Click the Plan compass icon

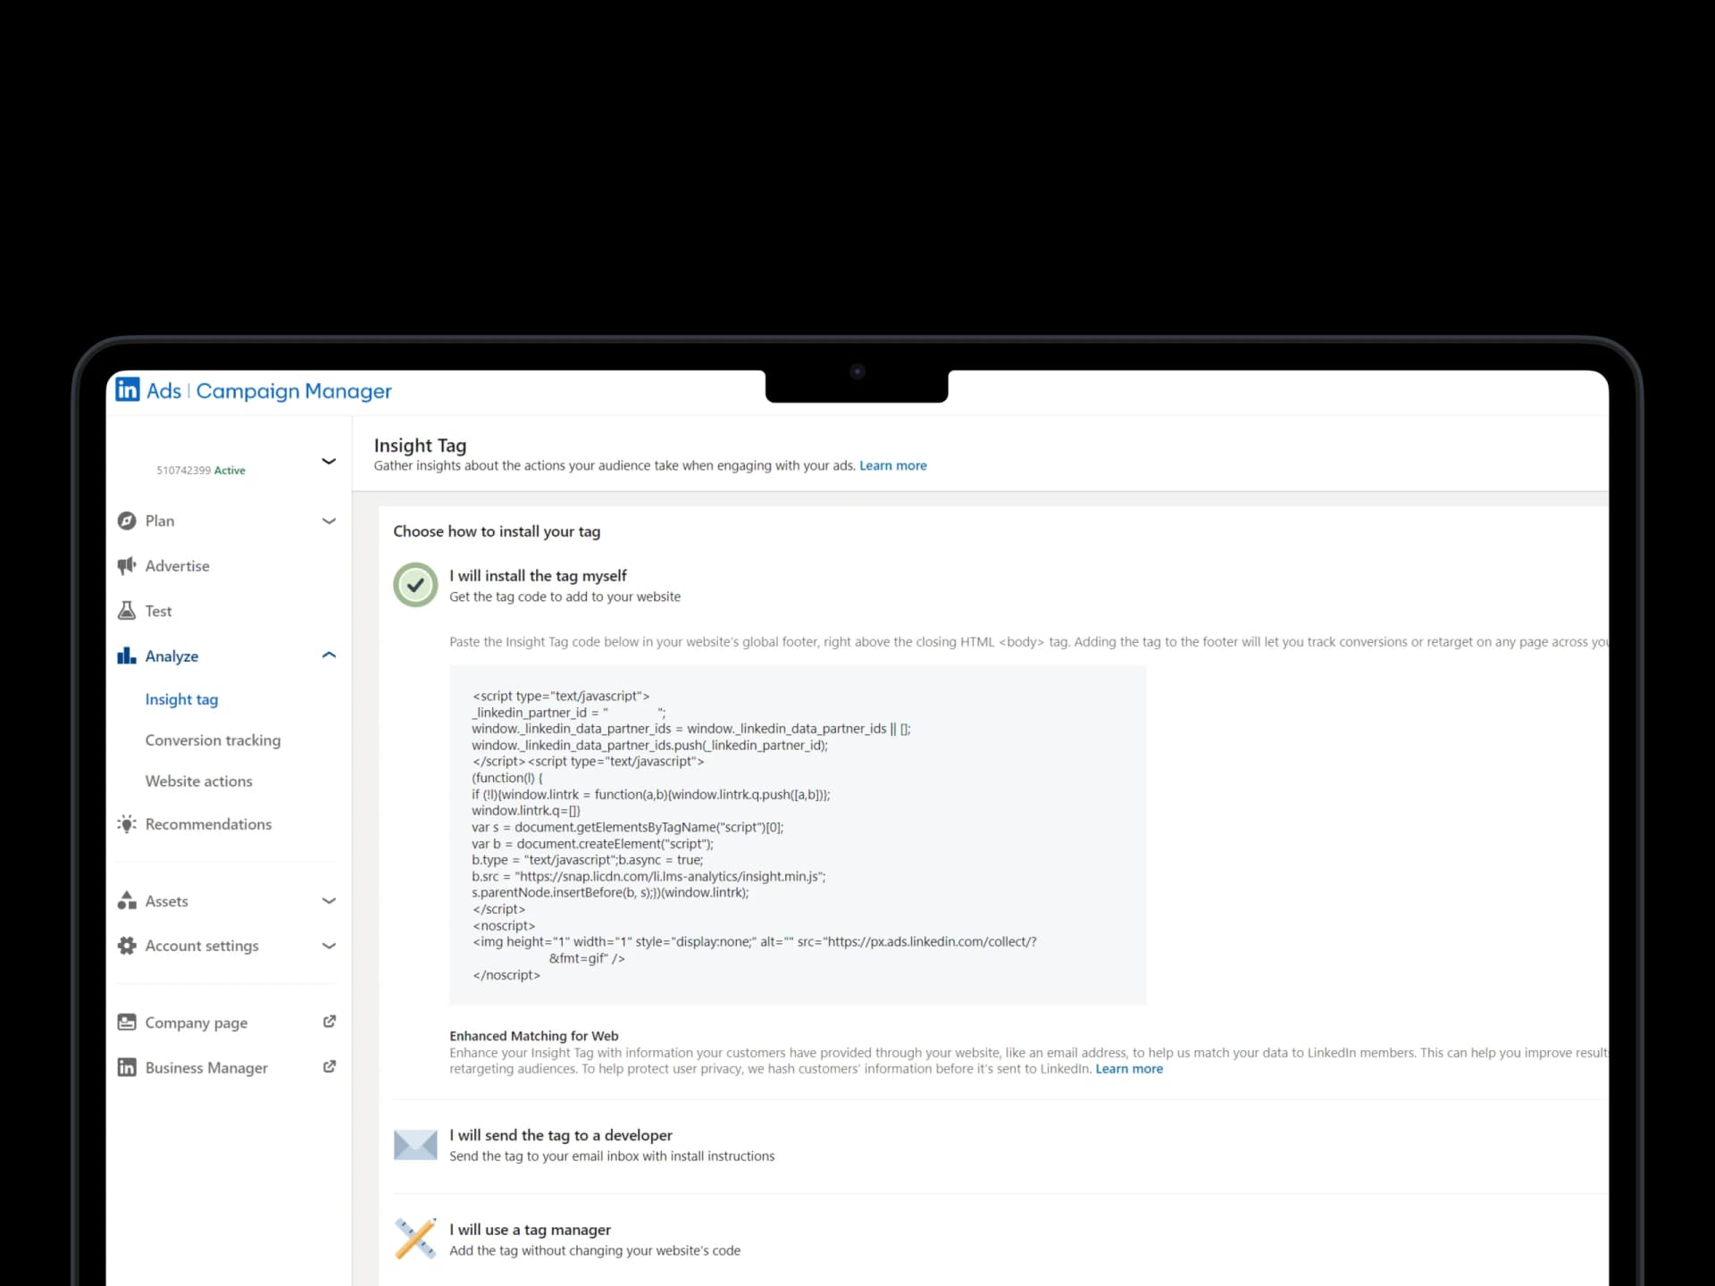pos(127,521)
